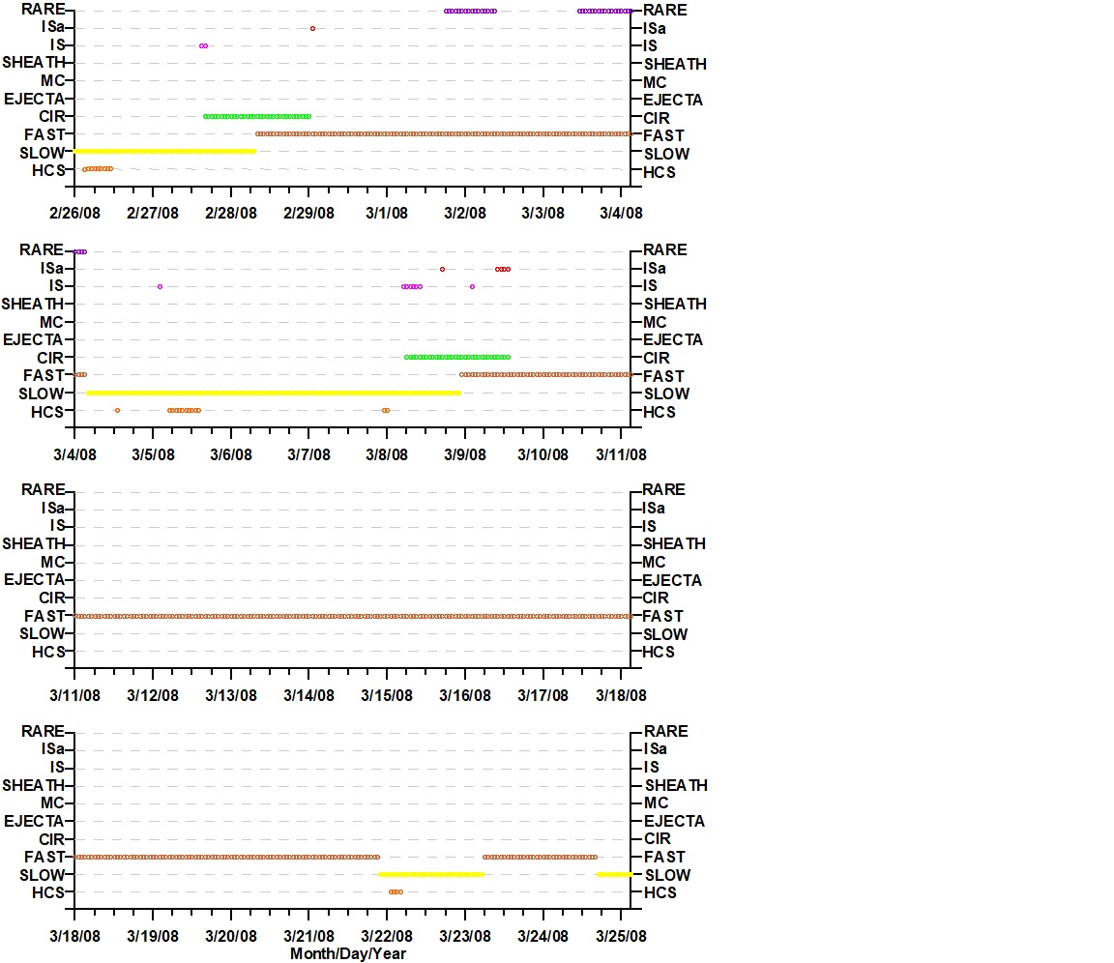Click yellow SLOW bar near 3/22/08
The width and height of the screenshot is (1114, 963).
pyautogui.click(x=431, y=874)
